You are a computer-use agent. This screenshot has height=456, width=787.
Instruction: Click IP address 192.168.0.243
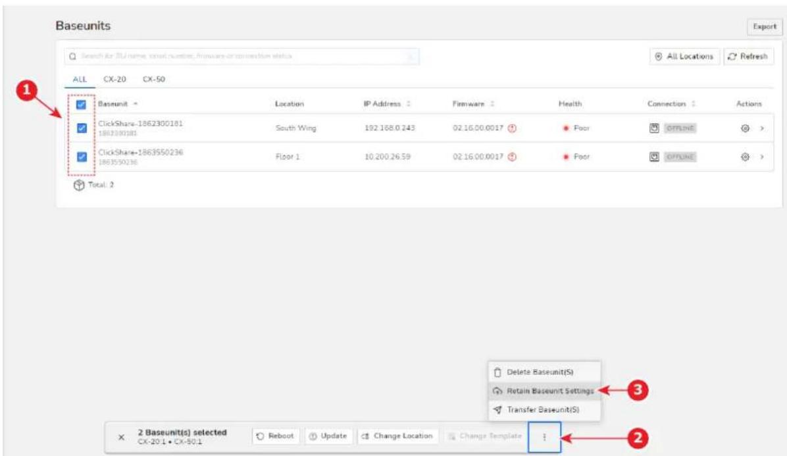point(390,128)
